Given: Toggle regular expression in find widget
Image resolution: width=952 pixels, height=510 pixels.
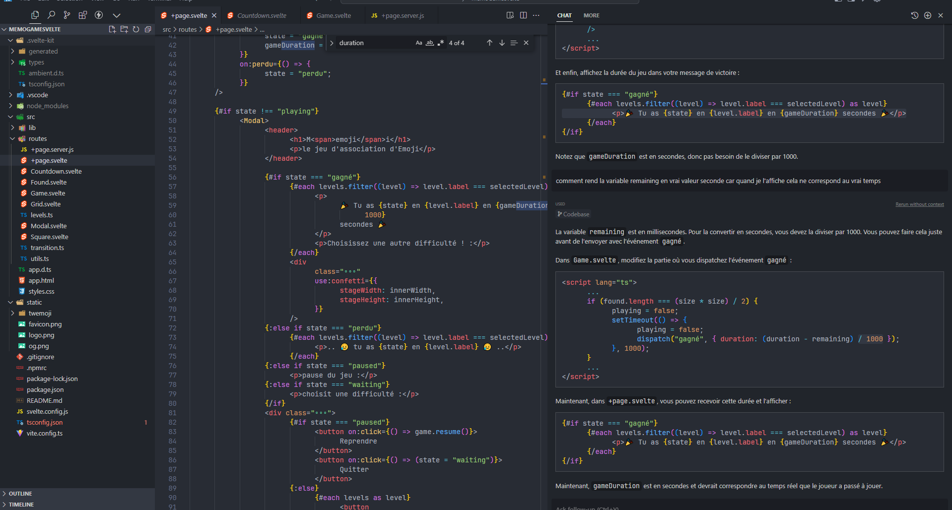Looking at the screenshot, I should pyautogui.click(x=441, y=43).
